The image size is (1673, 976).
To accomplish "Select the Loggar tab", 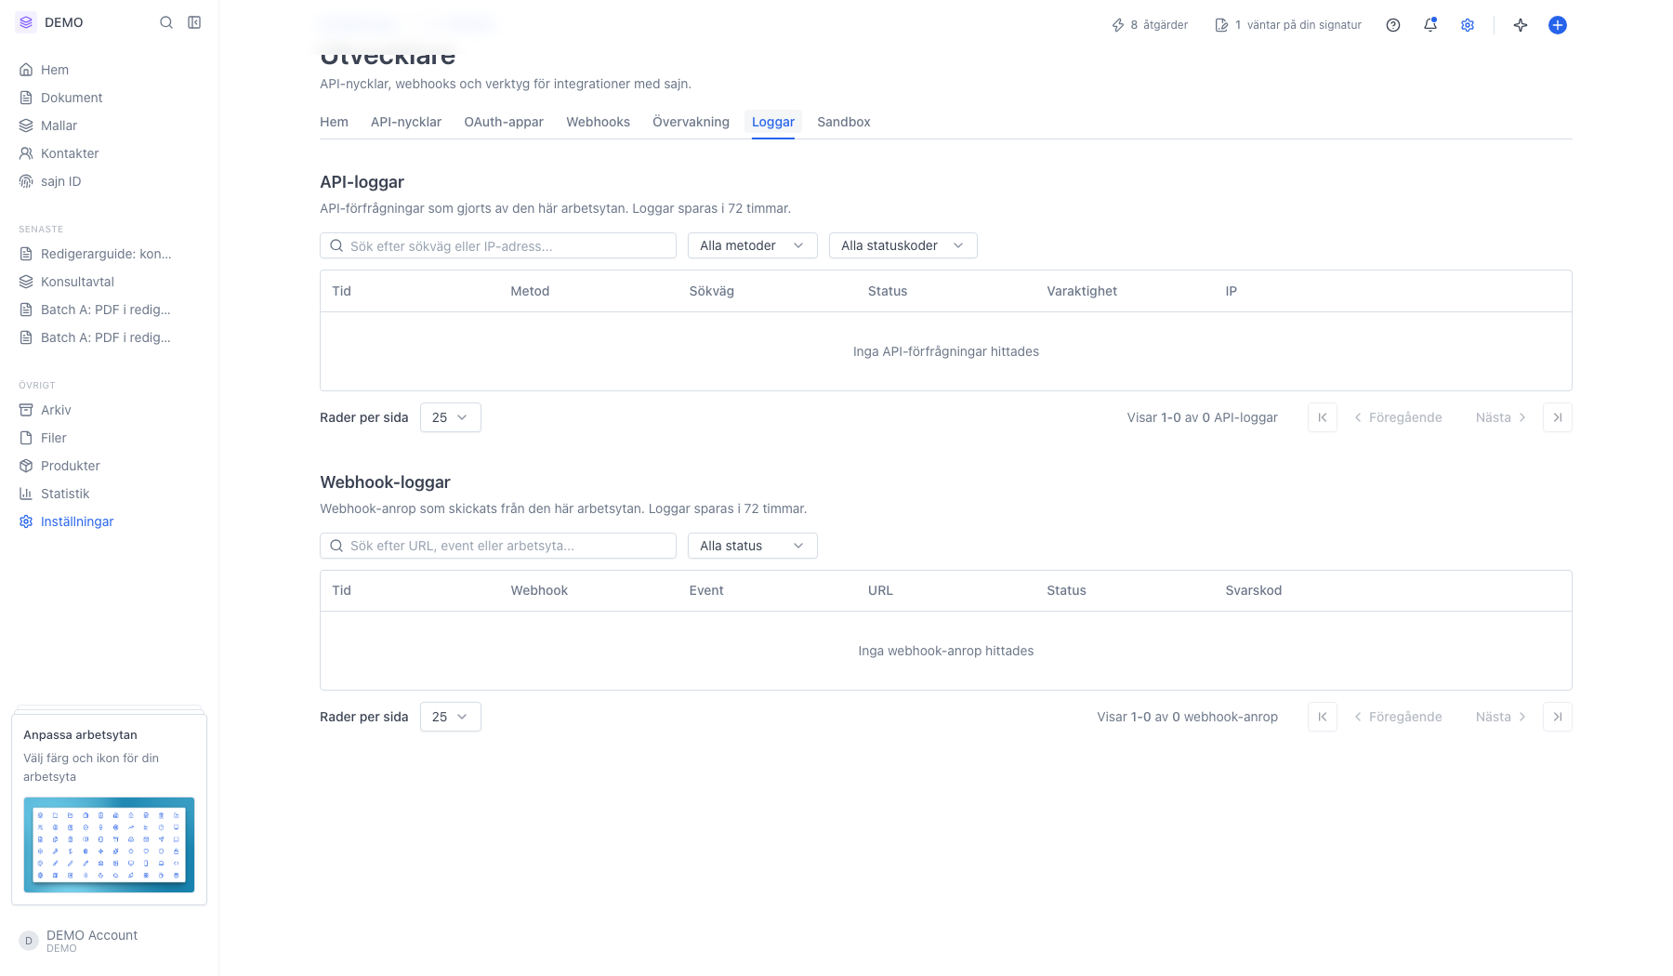I will [x=773, y=122].
